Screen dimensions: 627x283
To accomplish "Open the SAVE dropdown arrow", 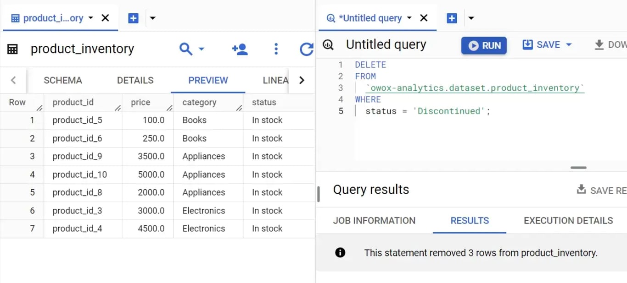I will click(x=569, y=45).
